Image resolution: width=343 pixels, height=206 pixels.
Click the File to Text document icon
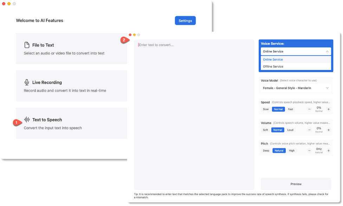point(27,45)
